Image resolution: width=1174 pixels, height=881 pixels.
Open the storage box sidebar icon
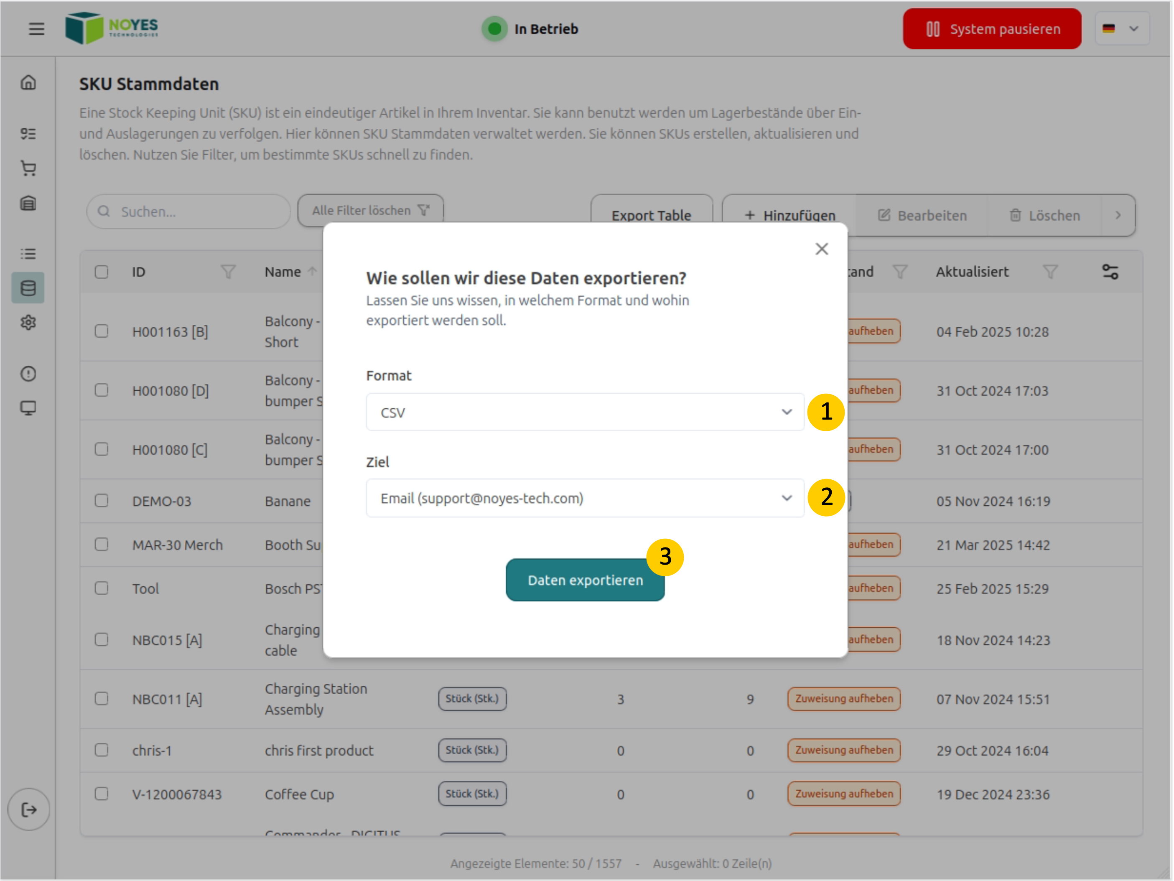coord(28,203)
